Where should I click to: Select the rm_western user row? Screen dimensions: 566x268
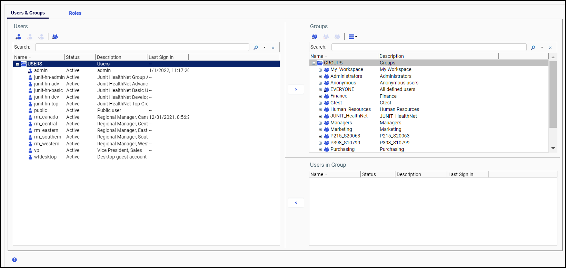pos(146,144)
